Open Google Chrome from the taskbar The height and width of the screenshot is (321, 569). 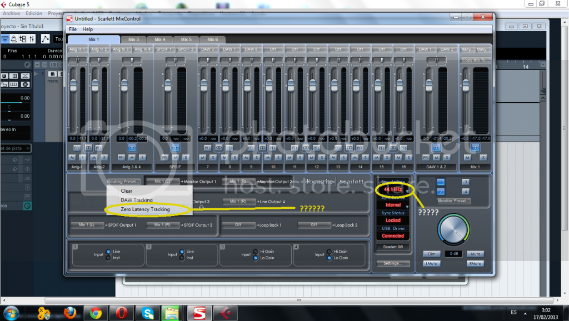(96, 313)
